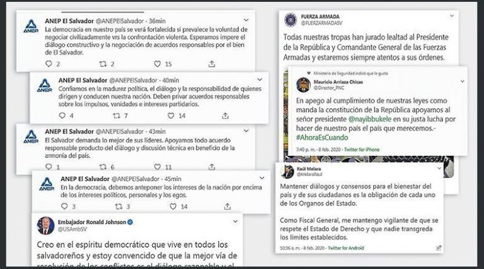Like the ANEP tweet with 11 likes

158,167
